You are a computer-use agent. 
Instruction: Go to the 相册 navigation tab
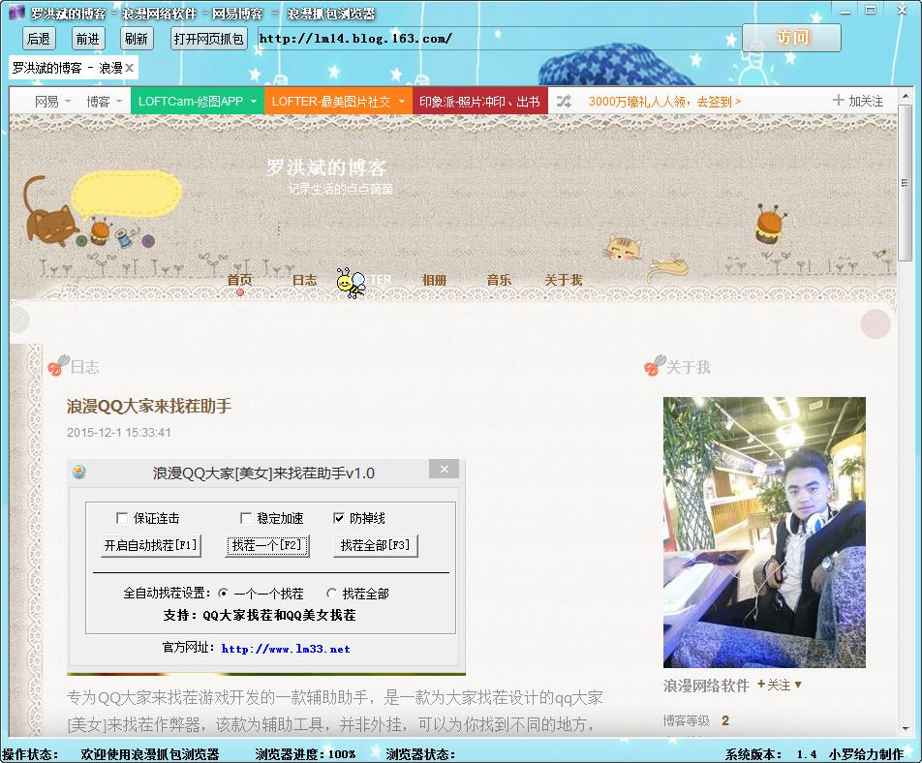point(434,280)
